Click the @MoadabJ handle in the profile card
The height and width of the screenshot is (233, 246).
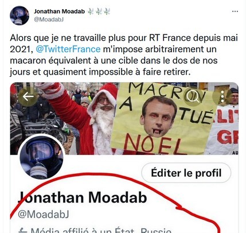44,214
